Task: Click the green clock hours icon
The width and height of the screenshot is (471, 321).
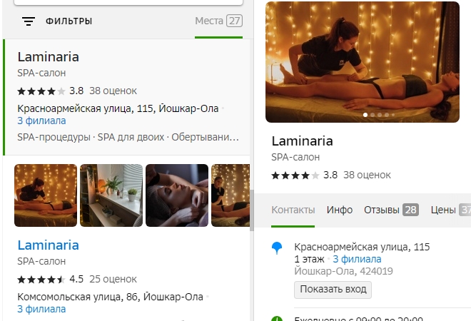Action: [277, 319]
